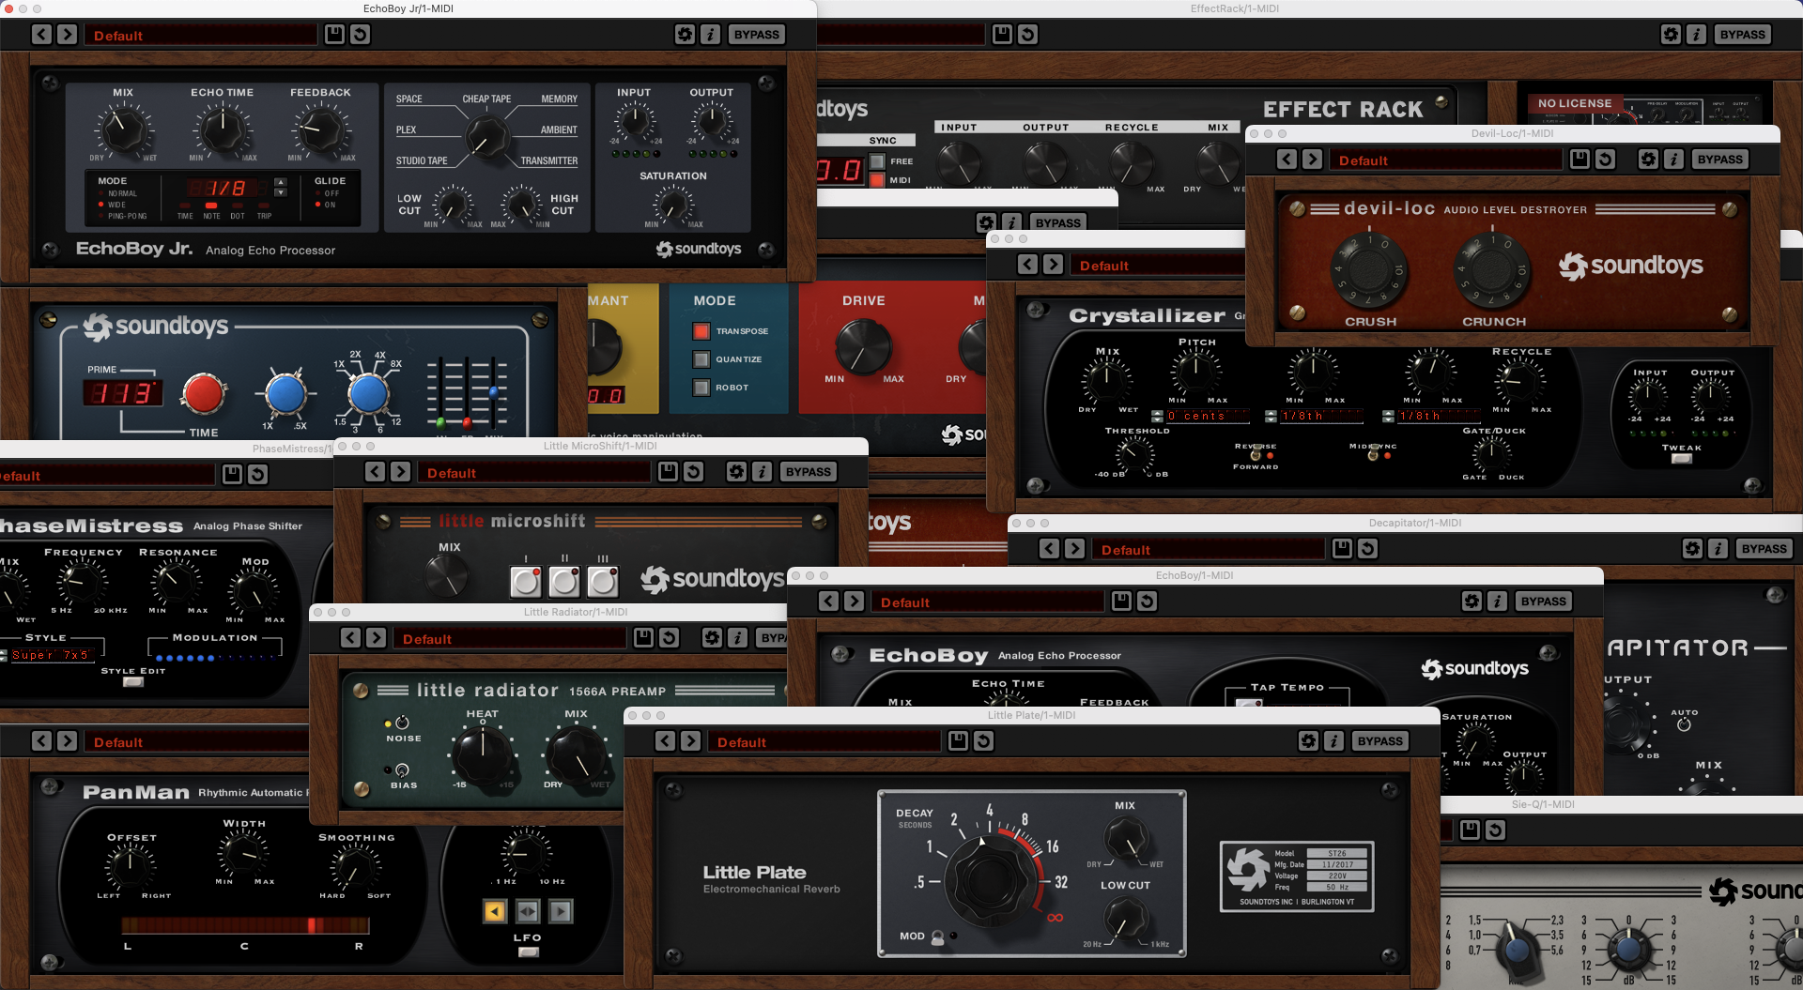
Task: Save the current EchoBoy Jr preset
Action: click(x=335, y=34)
